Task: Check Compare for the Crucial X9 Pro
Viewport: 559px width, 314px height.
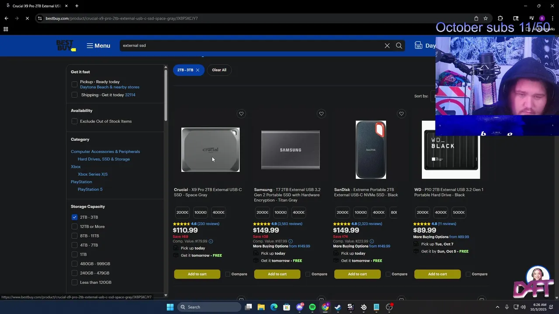Action: [228, 274]
